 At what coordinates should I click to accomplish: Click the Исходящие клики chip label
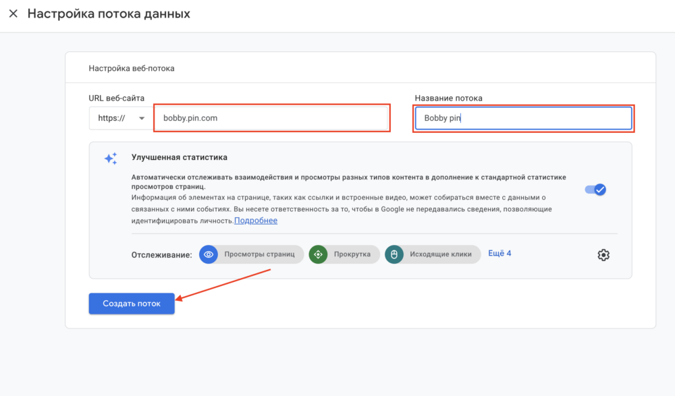[441, 254]
